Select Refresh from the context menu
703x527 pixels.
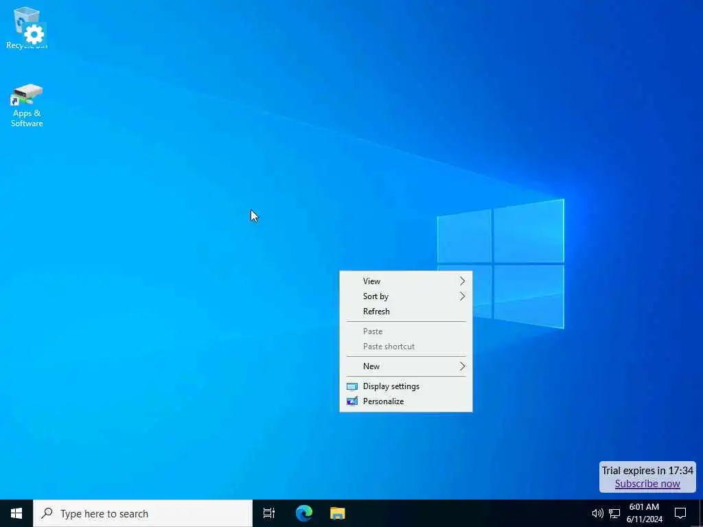[x=406, y=312]
